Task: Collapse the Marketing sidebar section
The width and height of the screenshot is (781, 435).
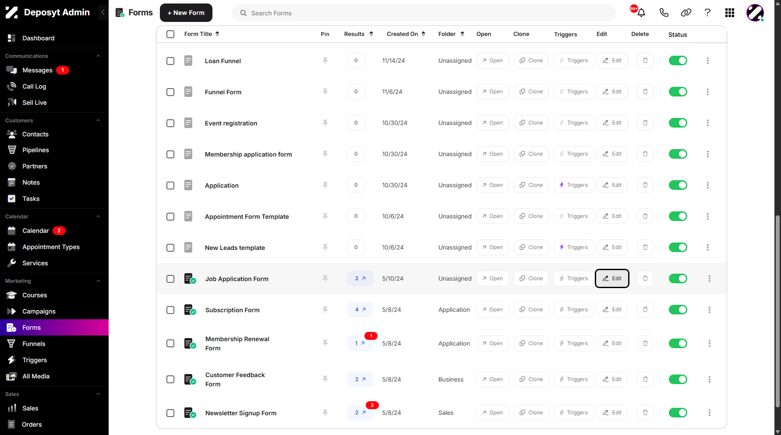Action: [98, 281]
